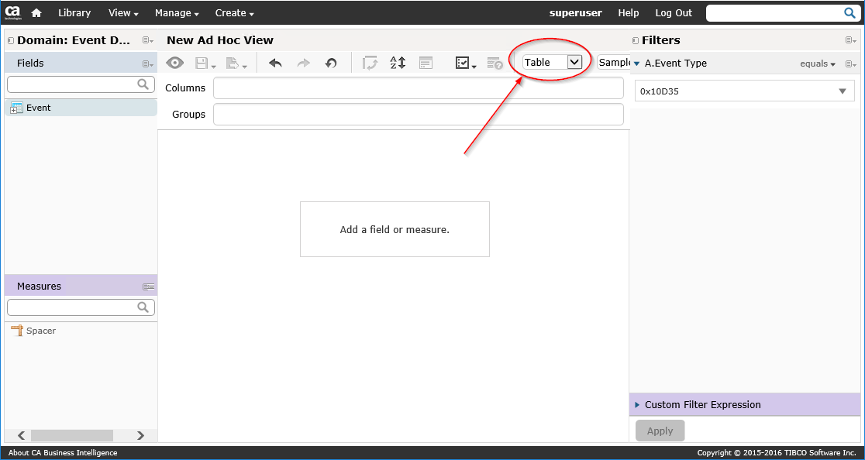The image size is (865, 460).
Task: Click the Input Controls icon
Action: (x=426, y=64)
